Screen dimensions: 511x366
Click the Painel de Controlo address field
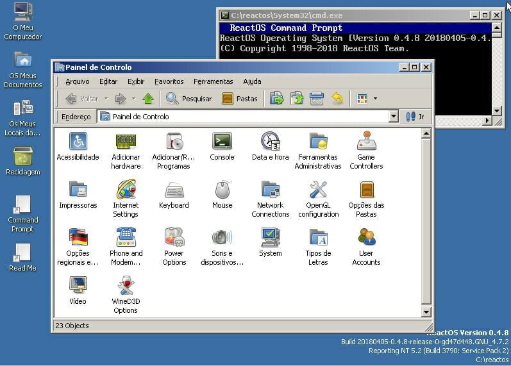coord(243,117)
